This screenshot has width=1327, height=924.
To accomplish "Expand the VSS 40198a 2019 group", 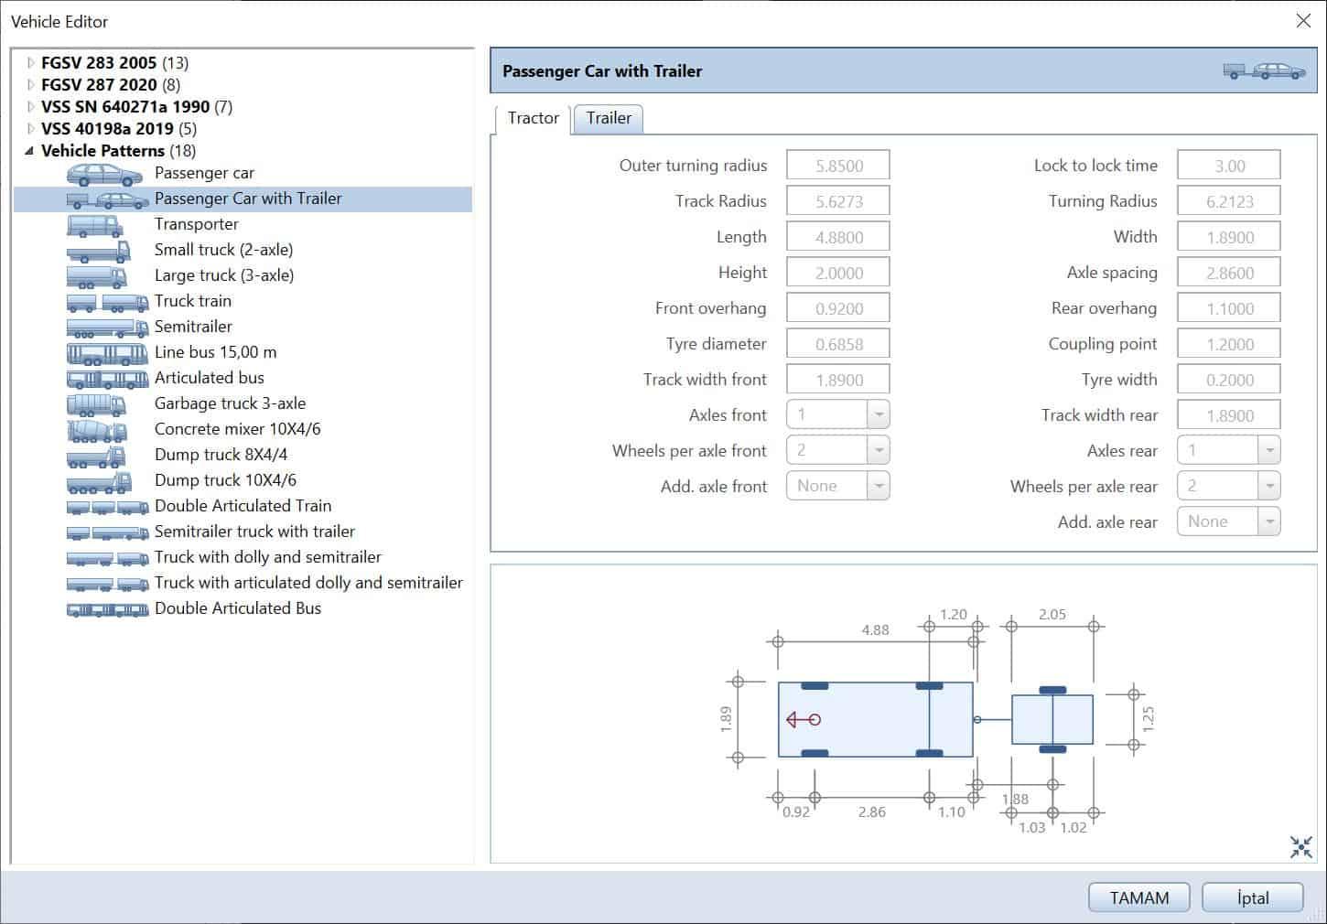I will click(31, 129).
